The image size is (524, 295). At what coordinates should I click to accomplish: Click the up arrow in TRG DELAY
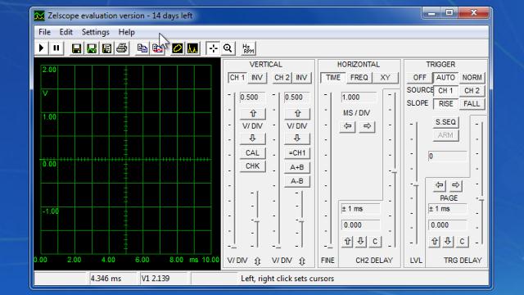pos(435,242)
